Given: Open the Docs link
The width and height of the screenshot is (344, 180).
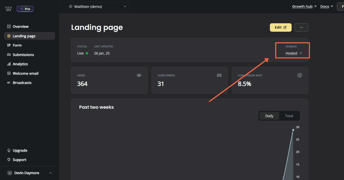Looking at the screenshot, I should (x=324, y=6).
